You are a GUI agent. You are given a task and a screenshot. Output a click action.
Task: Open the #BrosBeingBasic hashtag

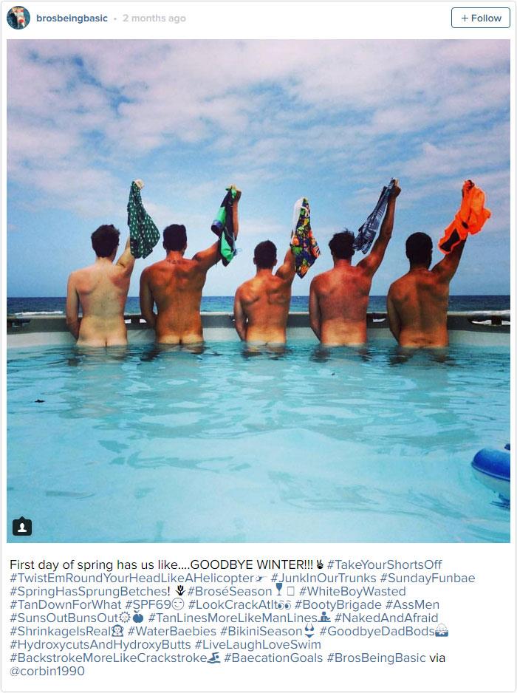(x=376, y=658)
